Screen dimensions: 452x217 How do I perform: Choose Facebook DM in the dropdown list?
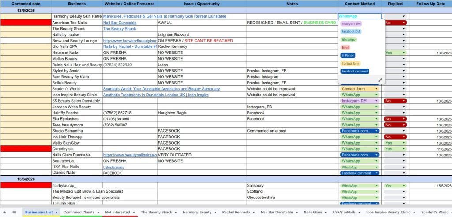(x=351, y=31)
